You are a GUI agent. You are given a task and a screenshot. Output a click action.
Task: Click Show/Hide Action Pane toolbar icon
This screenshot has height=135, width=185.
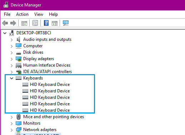tap(55, 23)
